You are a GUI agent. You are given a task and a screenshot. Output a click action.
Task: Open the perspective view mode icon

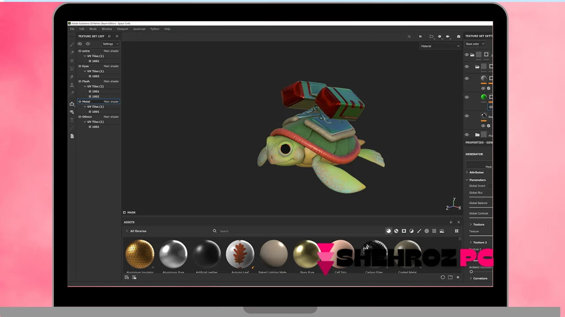tap(431, 37)
